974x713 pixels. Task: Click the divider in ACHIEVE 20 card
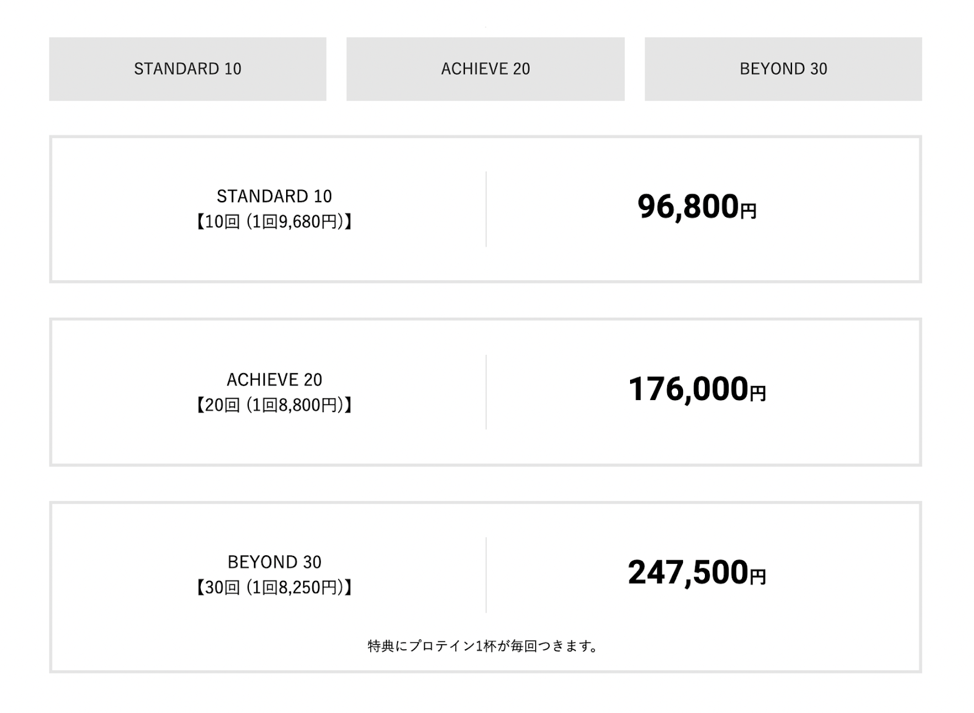(x=486, y=392)
